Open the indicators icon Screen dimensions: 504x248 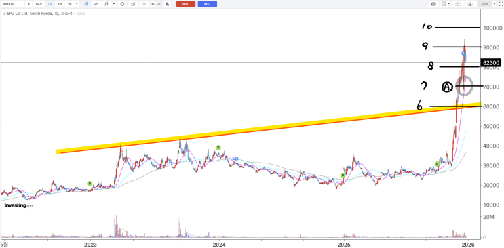pos(133,4)
